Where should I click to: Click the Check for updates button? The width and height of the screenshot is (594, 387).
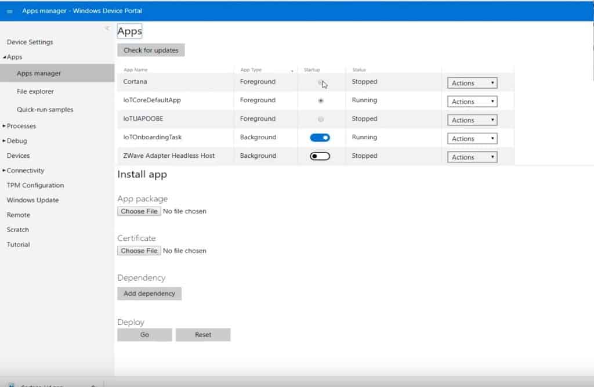[x=151, y=50]
